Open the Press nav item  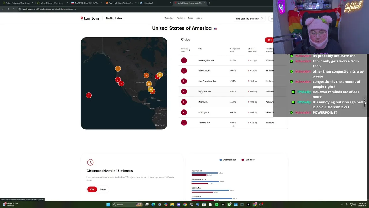pos(191,18)
